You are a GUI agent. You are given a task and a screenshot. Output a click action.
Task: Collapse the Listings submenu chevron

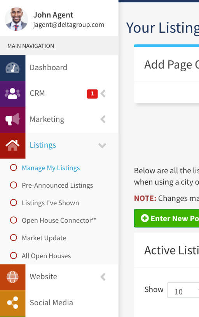102,146
